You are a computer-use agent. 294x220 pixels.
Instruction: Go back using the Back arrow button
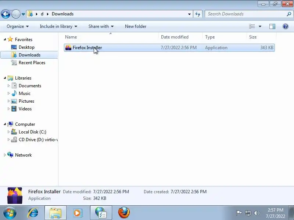click(x=6, y=14)
